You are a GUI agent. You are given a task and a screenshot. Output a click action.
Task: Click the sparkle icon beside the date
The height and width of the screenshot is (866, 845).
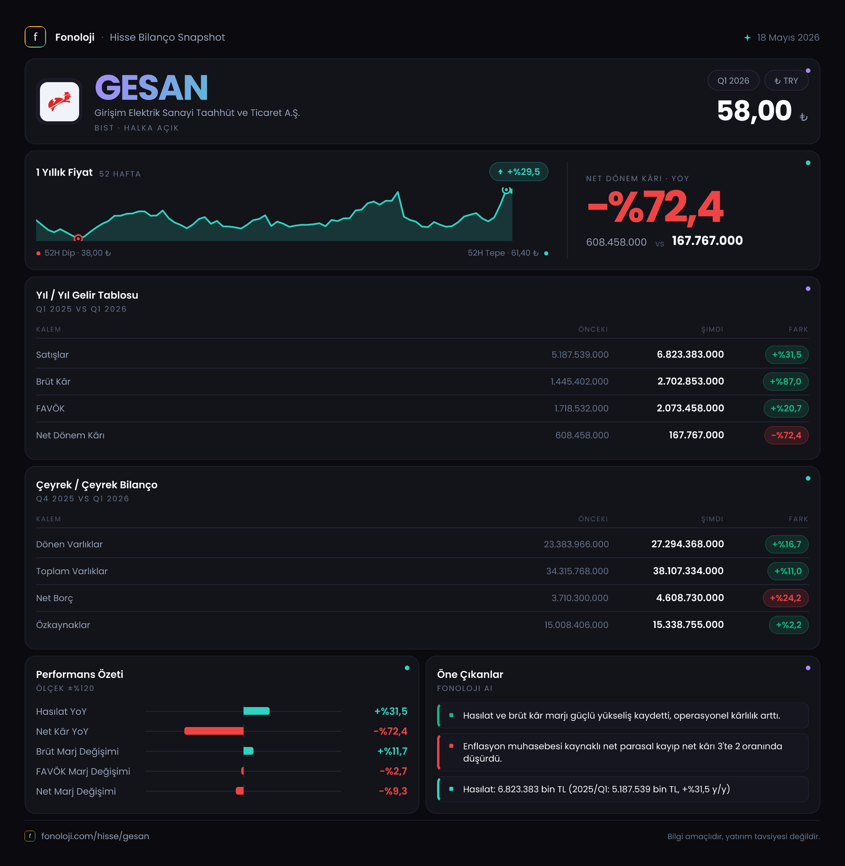[x=747, y=38]
